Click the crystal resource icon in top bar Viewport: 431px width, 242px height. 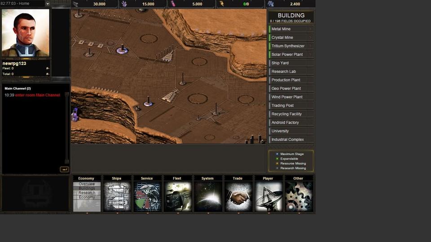(x=124, y=4)
